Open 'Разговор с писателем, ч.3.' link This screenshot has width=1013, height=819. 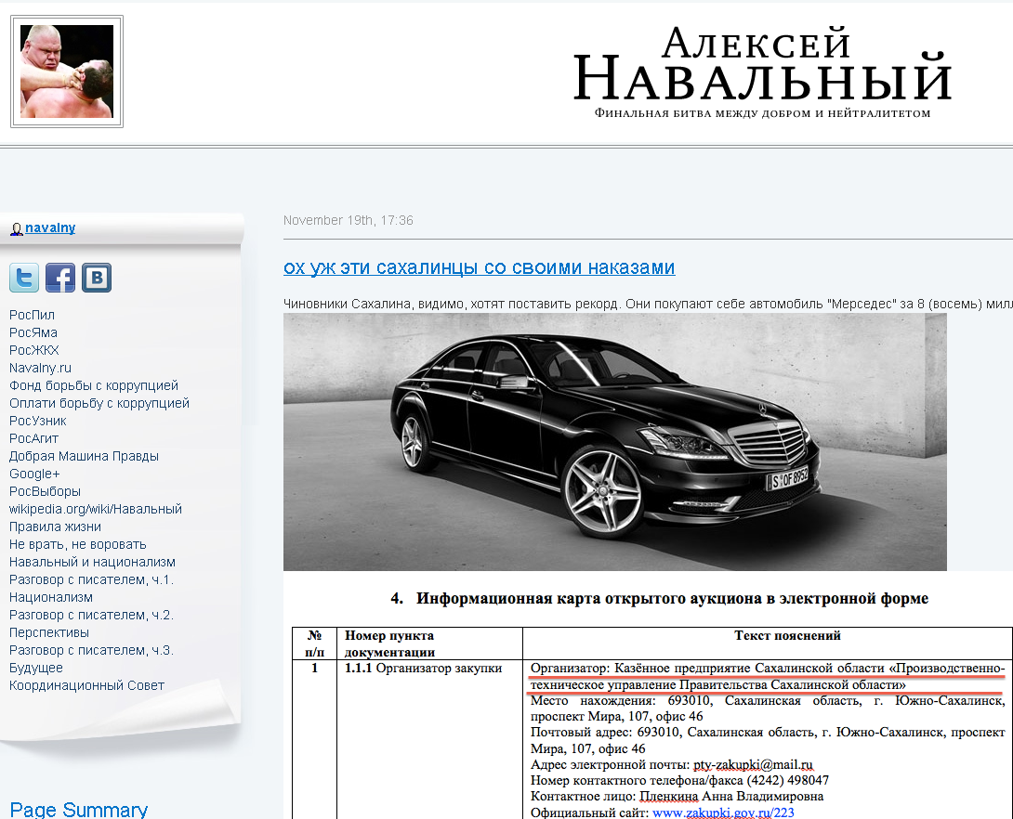[91, 650]
